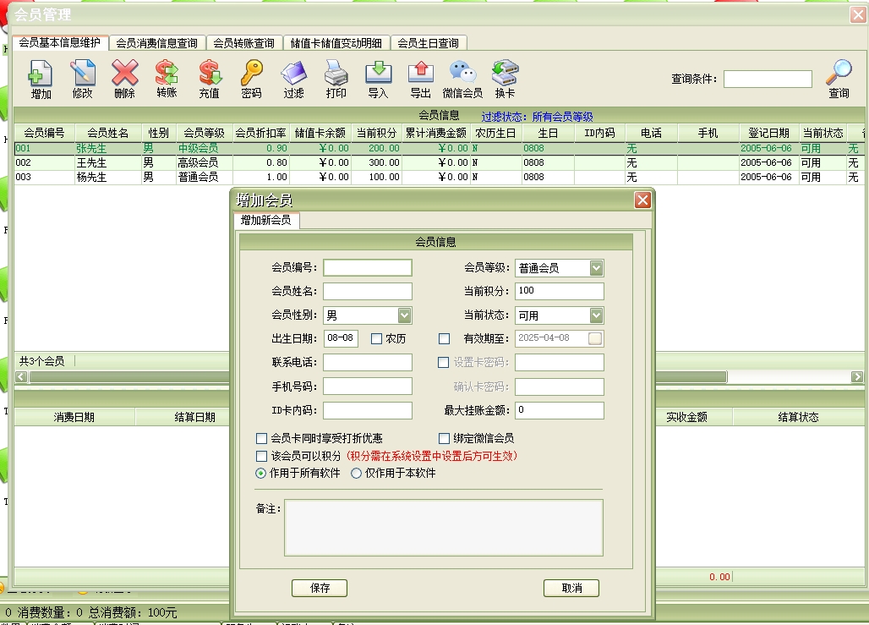Screen dimensions: 869x625
Task: Open the 会员性别 dropdown list
Action: [404, 315]
